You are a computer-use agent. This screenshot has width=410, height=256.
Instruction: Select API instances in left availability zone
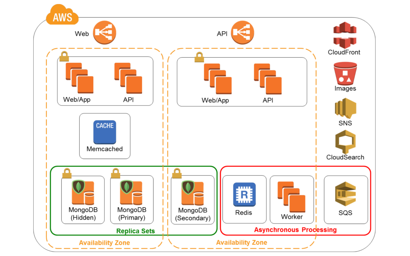(128, 78)
